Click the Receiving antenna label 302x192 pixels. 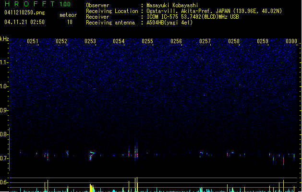110,23
